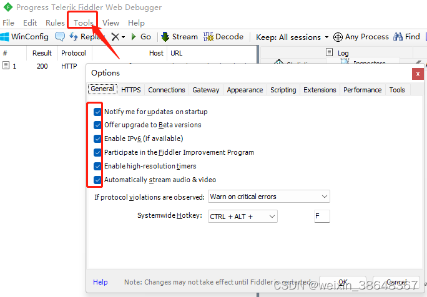This screenshot has height=297, width=427.
Task: Switch to the Connections tab
Action: pyautogui.click(x=167, y=90)
